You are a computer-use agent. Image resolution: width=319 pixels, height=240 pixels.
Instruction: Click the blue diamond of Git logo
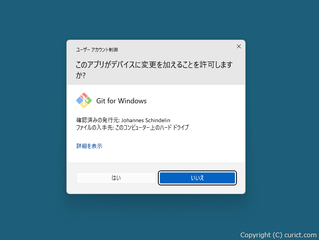[x=79, y=101]
